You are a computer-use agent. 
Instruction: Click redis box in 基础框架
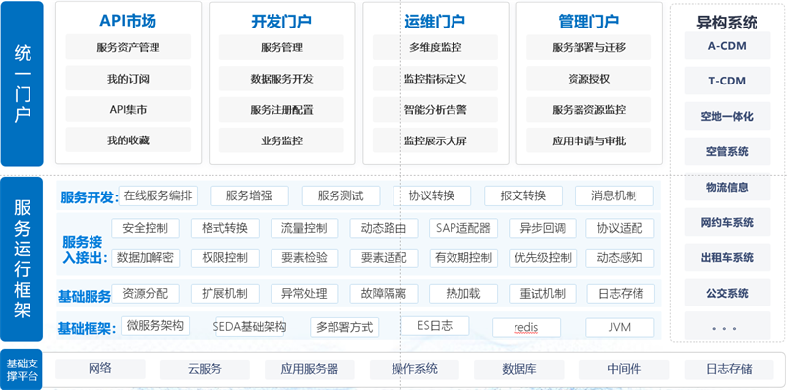click(x=526, y=328)
